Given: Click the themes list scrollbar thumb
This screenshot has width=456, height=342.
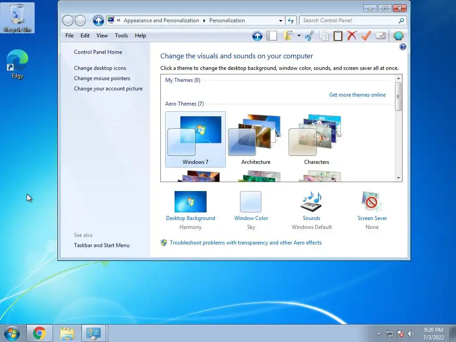Looking at the screenshot, I should click(399, 97).
